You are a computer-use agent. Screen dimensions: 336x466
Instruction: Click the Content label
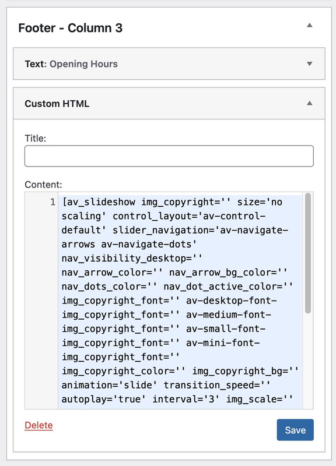[43, 185]
